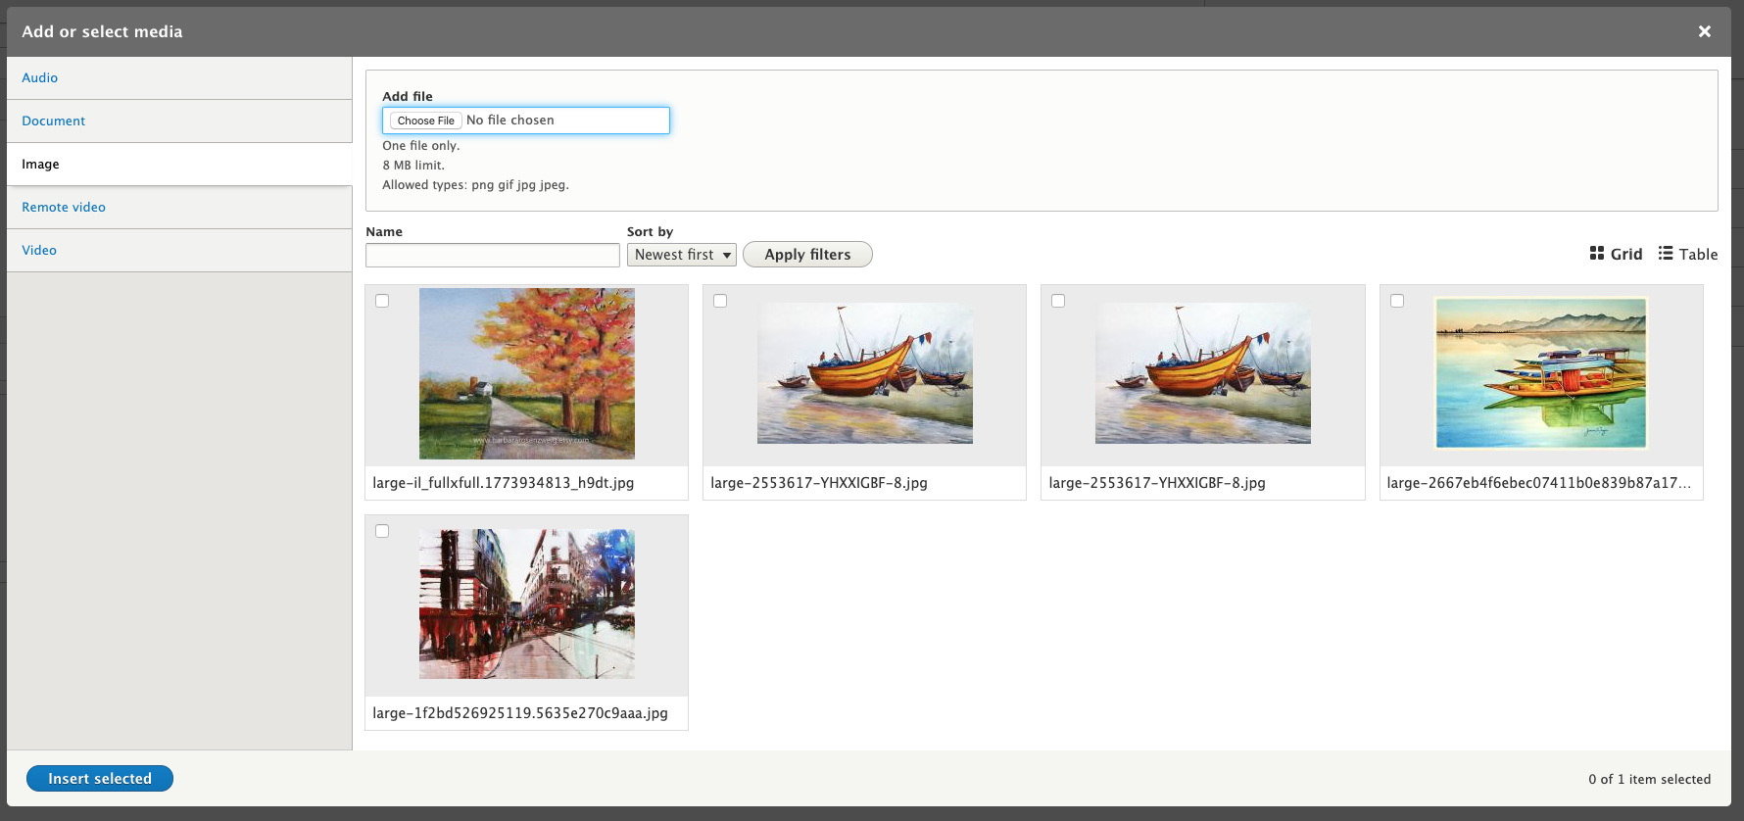The height and width of the screenshot is (821, 1744).
Task: Click filename large-1f2bd526925119.5635e270c9aaa.jpg
Action: tap(520, 713)
